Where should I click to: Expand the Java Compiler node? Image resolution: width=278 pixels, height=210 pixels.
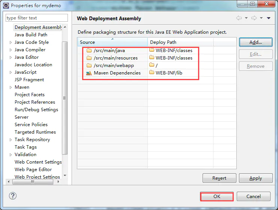tap(11, 50)
